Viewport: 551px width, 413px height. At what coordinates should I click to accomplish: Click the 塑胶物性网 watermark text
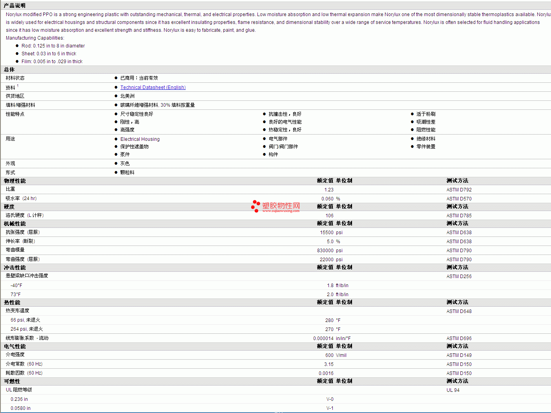[281, 206]
